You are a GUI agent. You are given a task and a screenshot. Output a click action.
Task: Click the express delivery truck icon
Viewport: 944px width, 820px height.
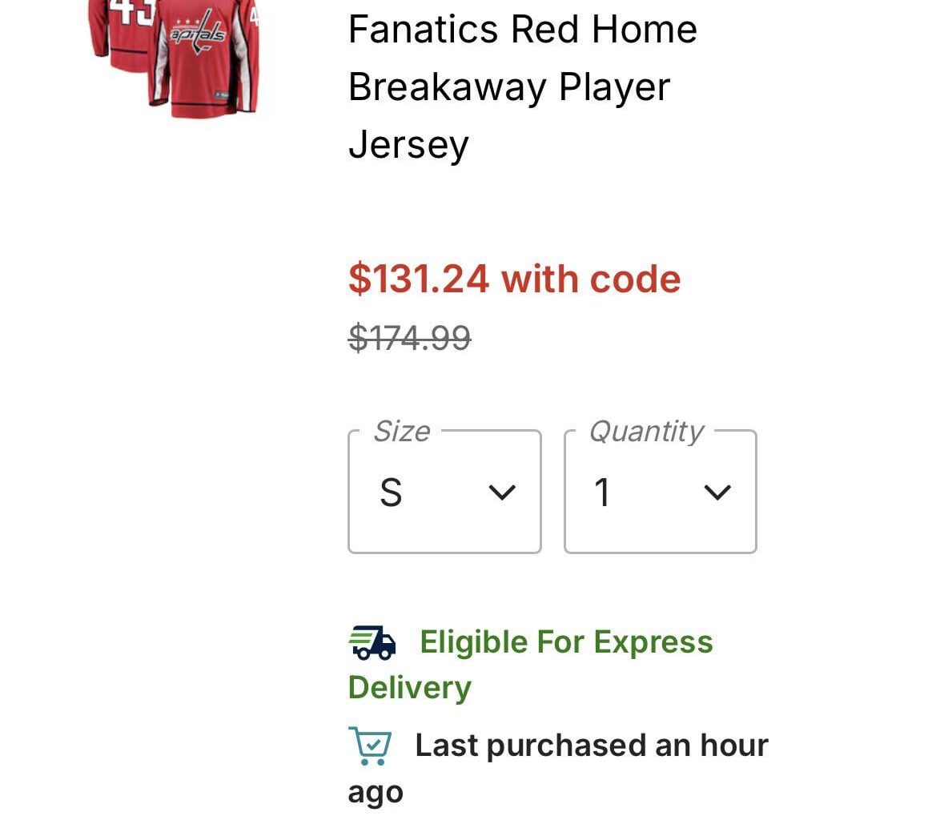tap(371, 643)
